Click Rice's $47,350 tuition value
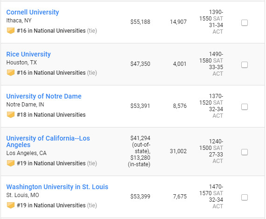Image resolution: width=266 pixels, height=219 pixels. (140, 64)
